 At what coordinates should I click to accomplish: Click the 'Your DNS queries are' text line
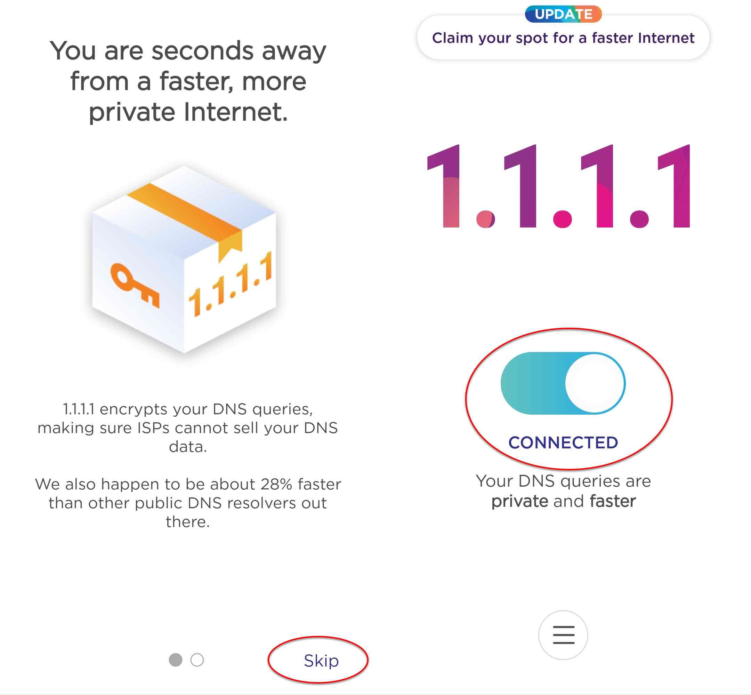point(563,481)
